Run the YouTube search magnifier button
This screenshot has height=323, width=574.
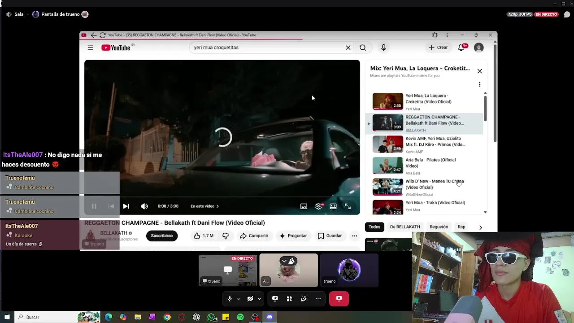pyautogui.click(x=363, y=48)
